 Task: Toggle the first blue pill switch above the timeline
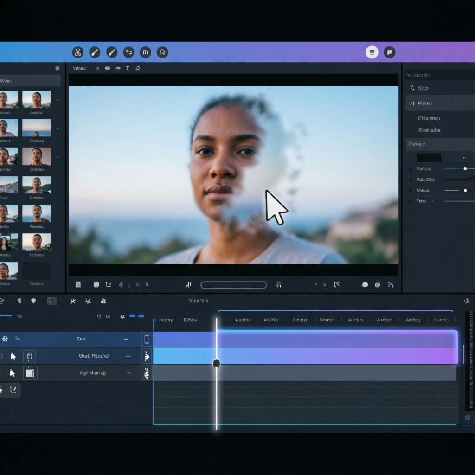[x=132, y=315]
